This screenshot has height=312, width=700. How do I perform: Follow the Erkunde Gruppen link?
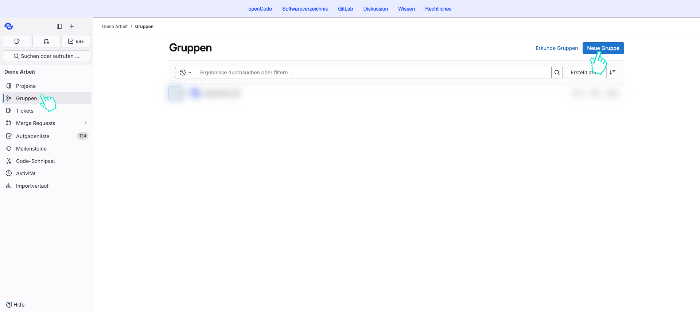556,48
